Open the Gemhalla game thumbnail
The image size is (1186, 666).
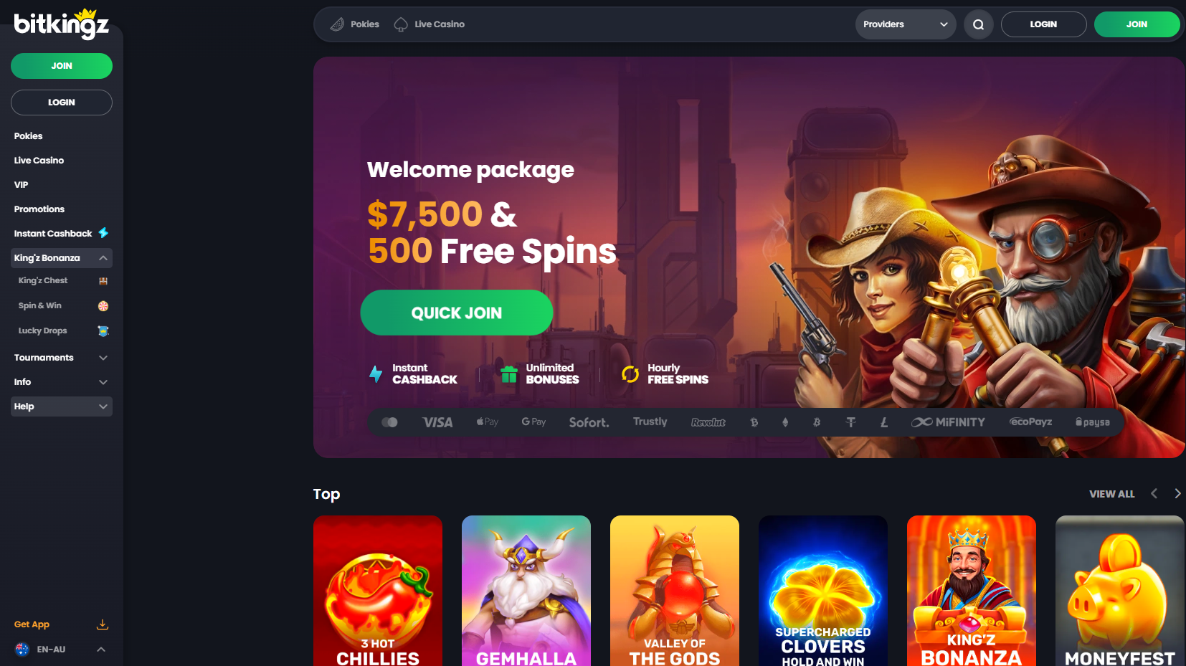pos(526,591)
